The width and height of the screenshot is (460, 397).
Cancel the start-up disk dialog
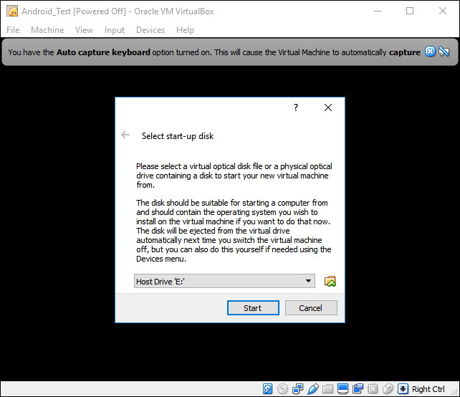(x=310, y=308)
